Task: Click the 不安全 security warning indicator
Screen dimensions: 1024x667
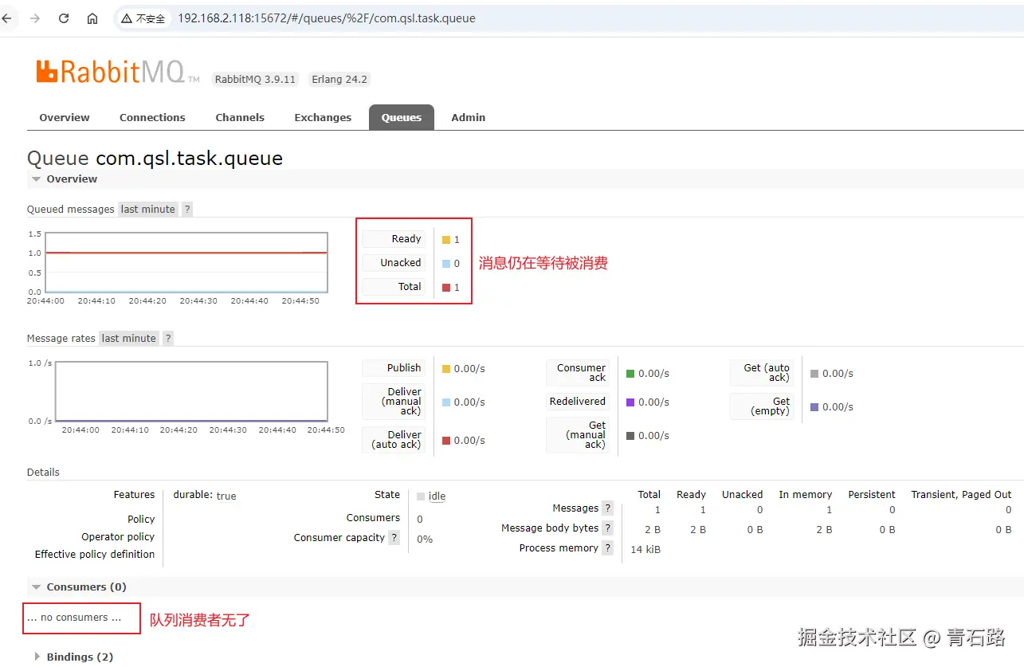Action: (x=143, y=18)
